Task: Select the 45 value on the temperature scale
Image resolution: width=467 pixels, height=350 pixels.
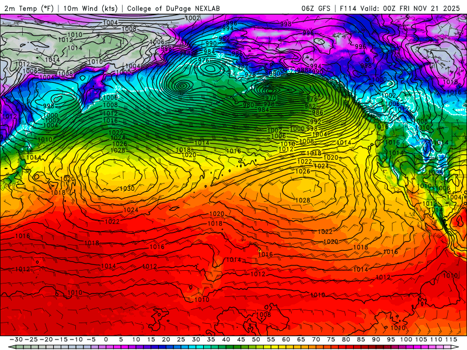Action: tap(241, 339)
